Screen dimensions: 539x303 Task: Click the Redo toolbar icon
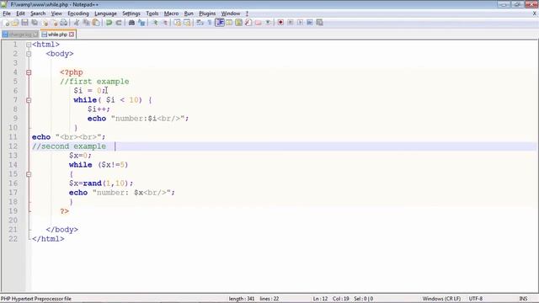click(119, 23)
